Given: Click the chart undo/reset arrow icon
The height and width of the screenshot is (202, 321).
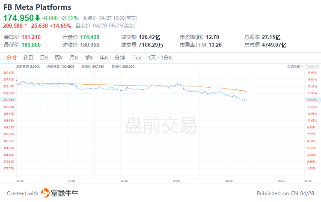Looking at the screenshot, I should coord(307,67).
